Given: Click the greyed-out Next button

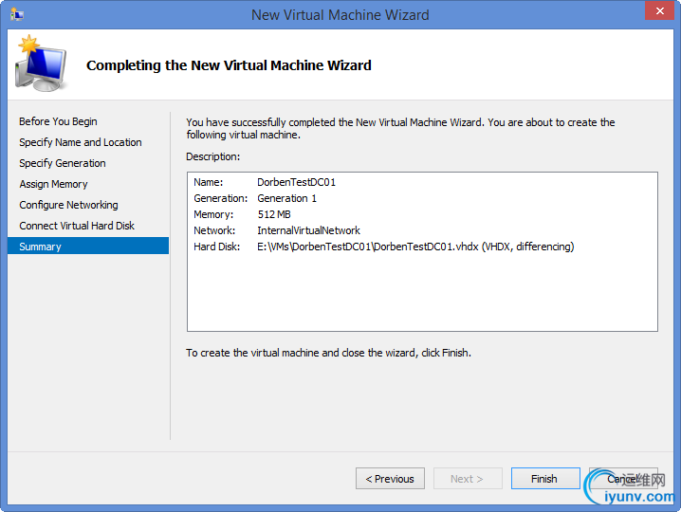Looking at the screenshot, I should [468, 479].
